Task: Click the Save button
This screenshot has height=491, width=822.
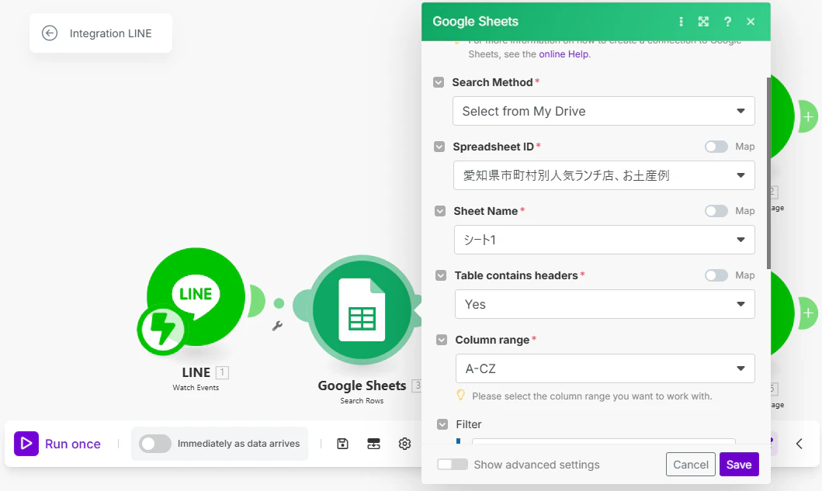Action: pyautogui.click(x=739, y=465)
